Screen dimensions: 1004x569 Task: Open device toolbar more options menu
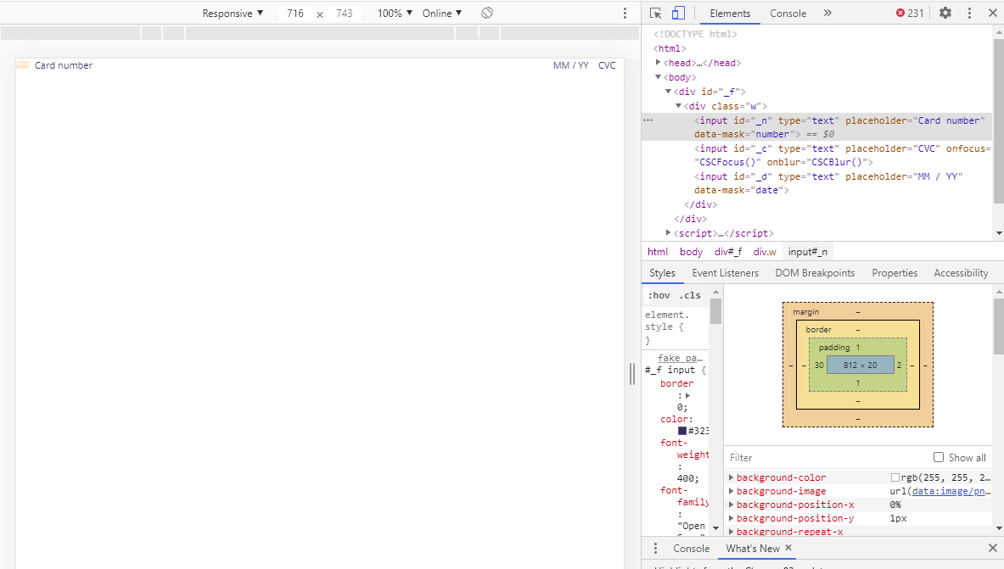[625, 13]
